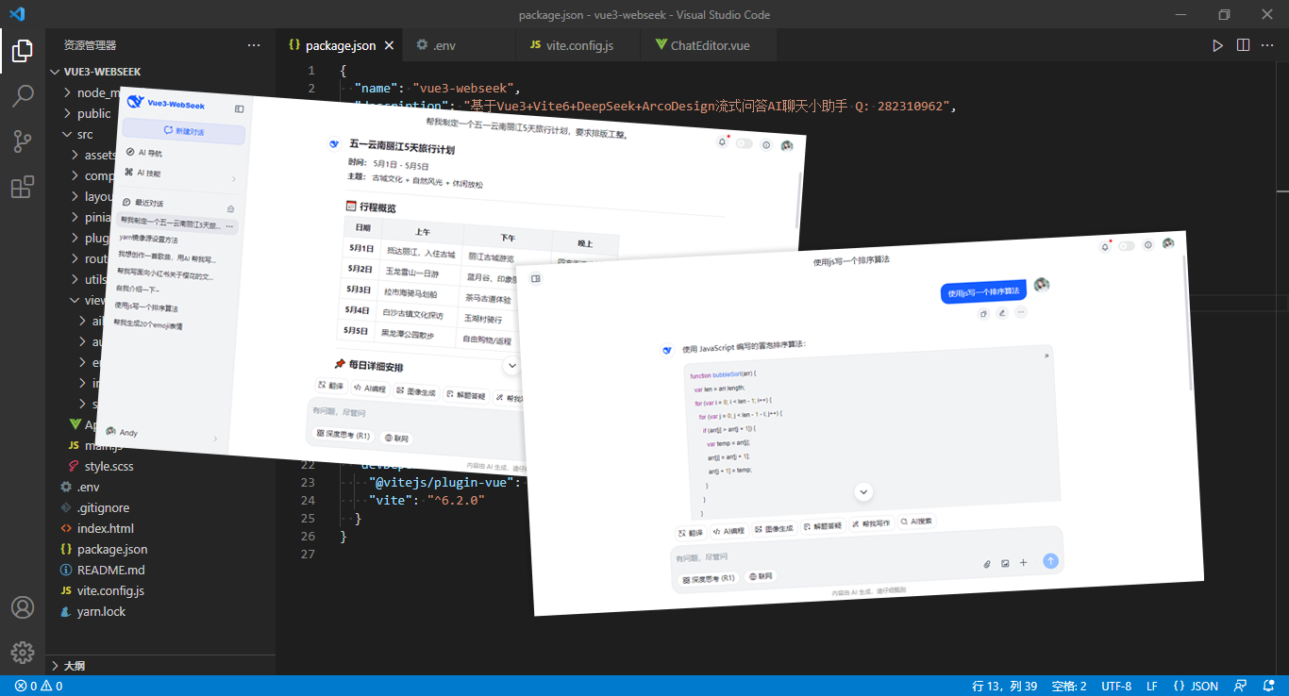
Task: Click the scroll-down chevron button in the sorting algorithm chat
Action: tap(863, 491)
